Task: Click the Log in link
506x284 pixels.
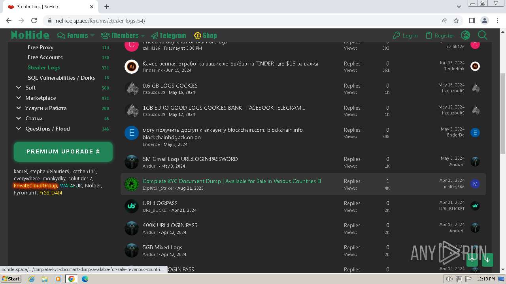Action: coord(405,35)
